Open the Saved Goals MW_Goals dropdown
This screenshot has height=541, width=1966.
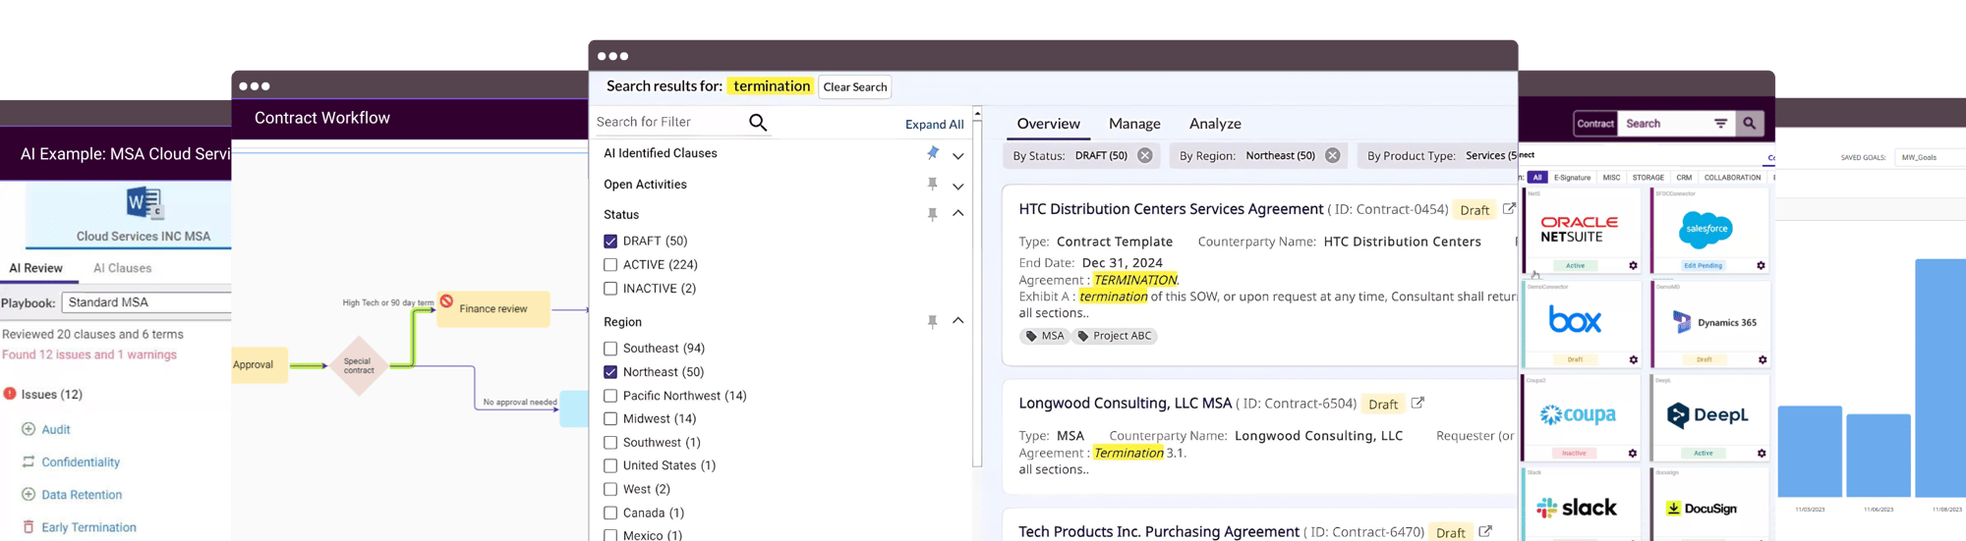pyautogui.click(x=1931, y=157)
